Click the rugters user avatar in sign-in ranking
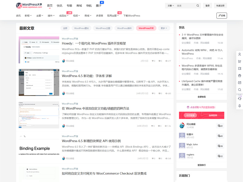This screenshot has height=182, width=243. click(x=182, y=156)
